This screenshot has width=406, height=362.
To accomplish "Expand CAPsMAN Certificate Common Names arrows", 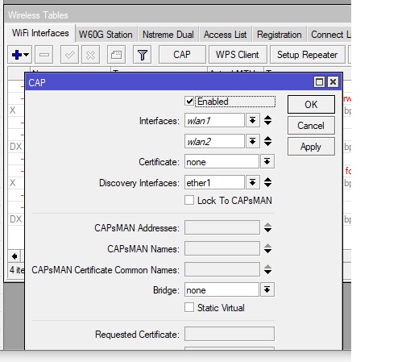I will point(267,269).
